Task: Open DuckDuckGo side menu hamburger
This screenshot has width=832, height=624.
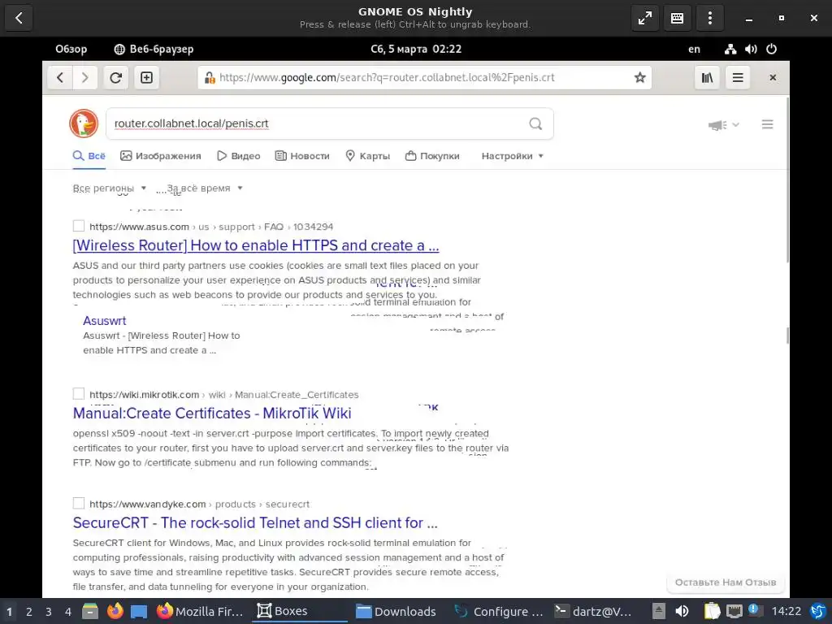Action: (x=767, y=124)
